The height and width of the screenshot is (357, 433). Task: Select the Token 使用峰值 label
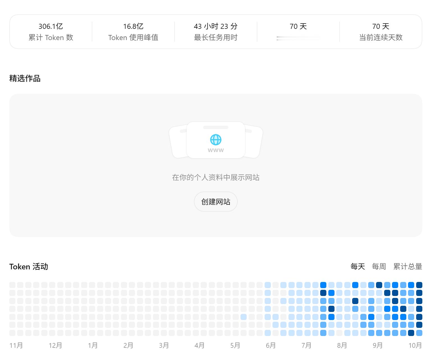coord(133,38)
